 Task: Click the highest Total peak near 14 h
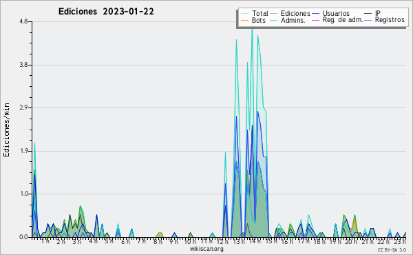pos(253,28)
